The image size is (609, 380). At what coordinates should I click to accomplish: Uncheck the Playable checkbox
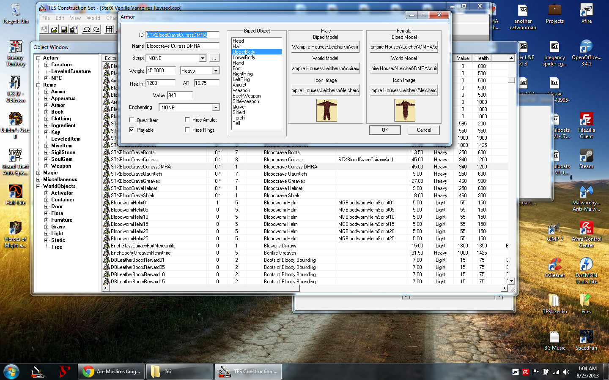tap(132, 130)
